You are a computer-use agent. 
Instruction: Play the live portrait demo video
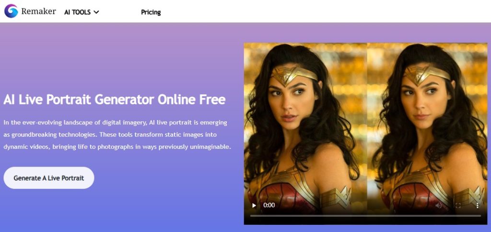coord(254,206)
